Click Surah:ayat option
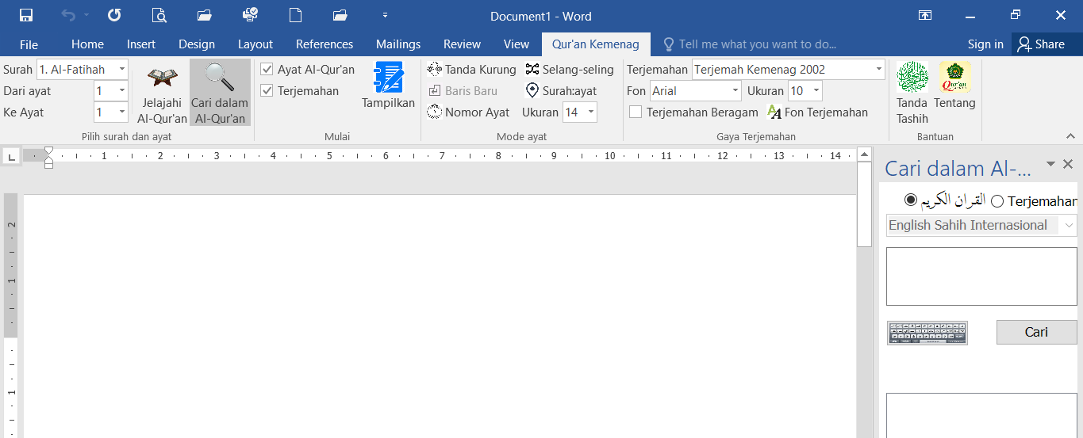The height and width of the screenshot is (438, 1083). coord(561,91)
